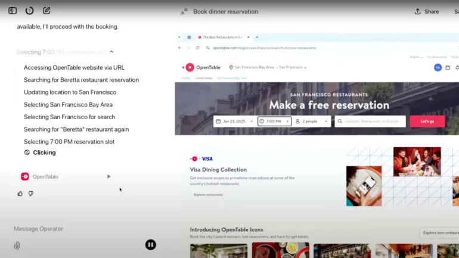
Task: Click 'Searching for Beretta restaurant reservation' step
Action: [82, 80]
